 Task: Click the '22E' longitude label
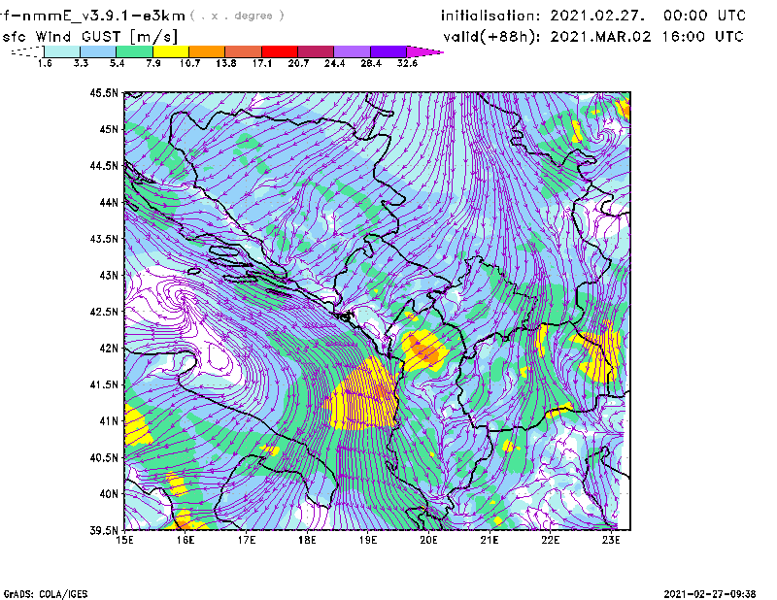coord(550,540)
